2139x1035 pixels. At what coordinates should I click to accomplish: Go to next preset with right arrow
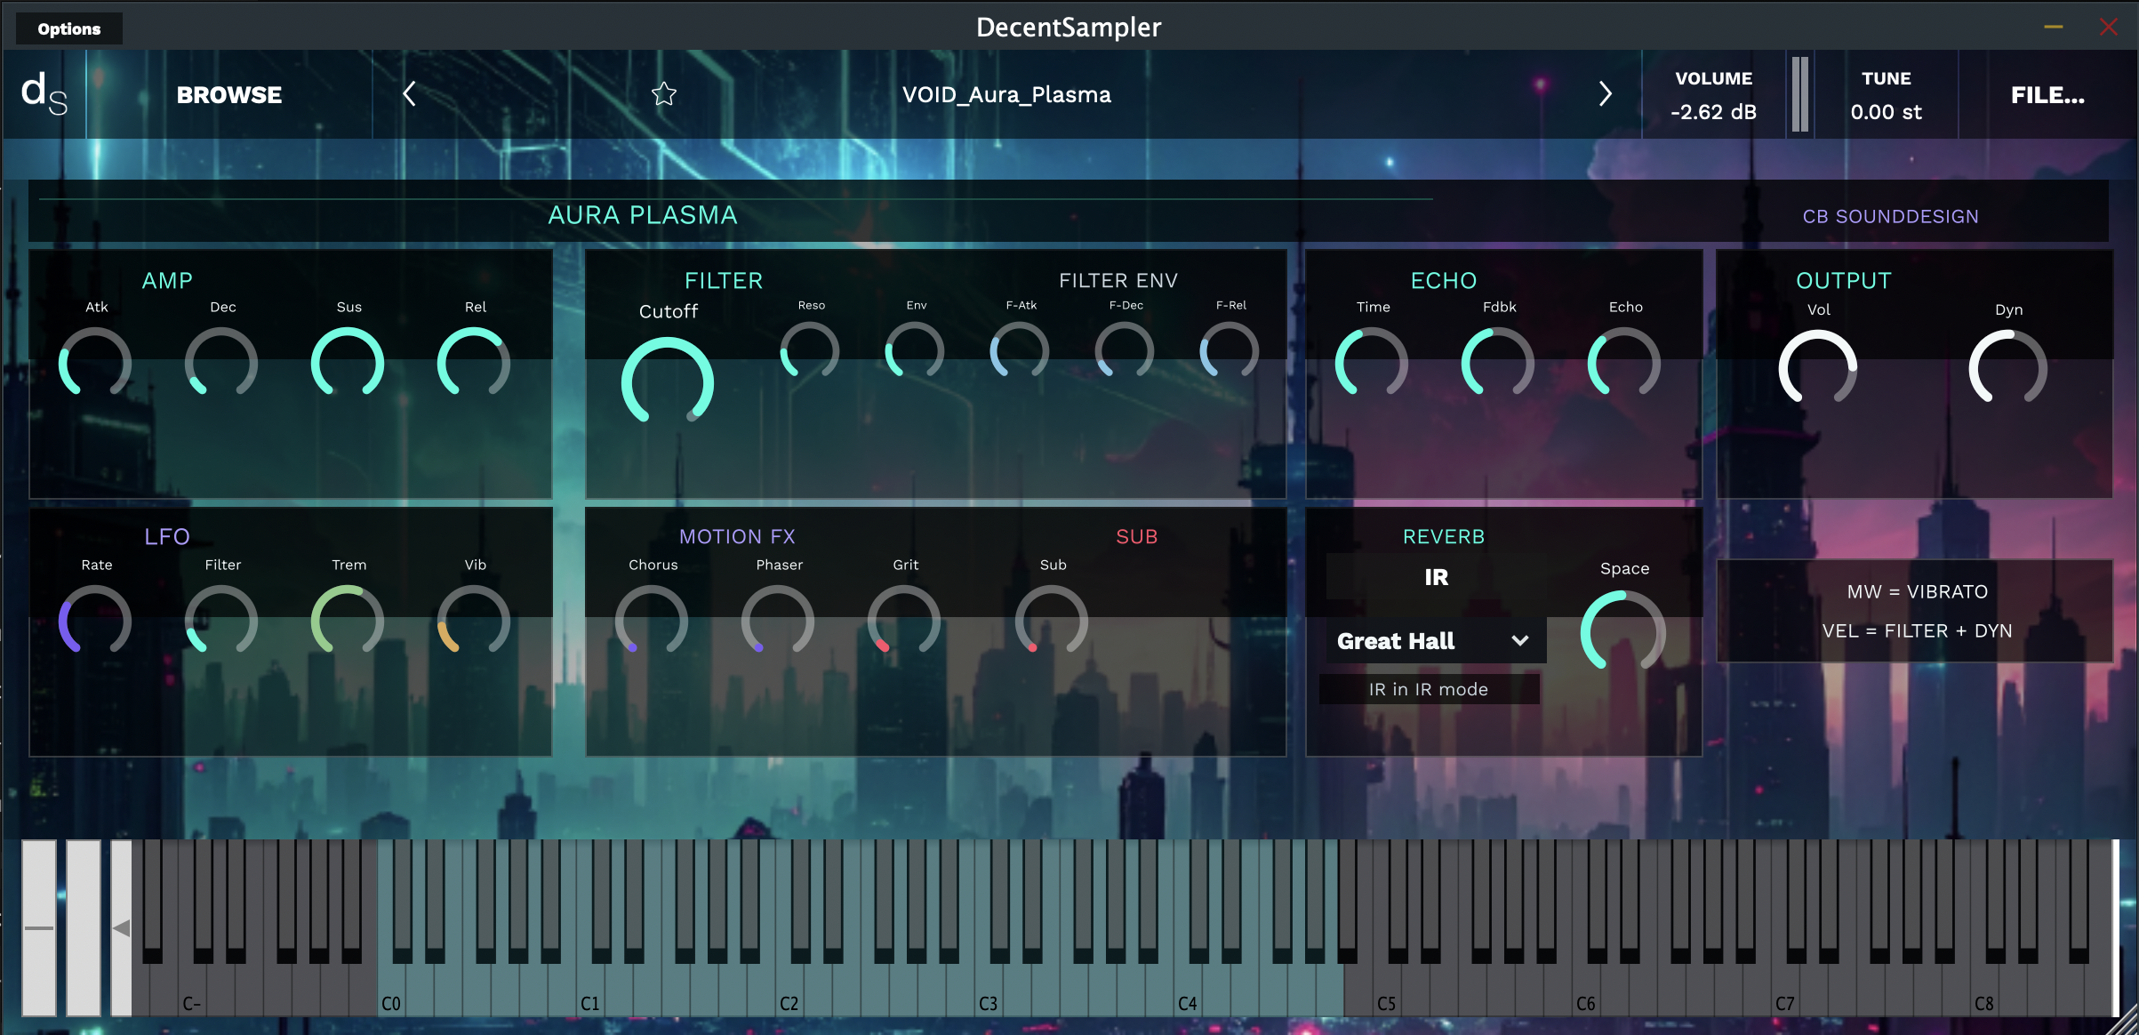pyautogui.click(x=1605, y=93)
